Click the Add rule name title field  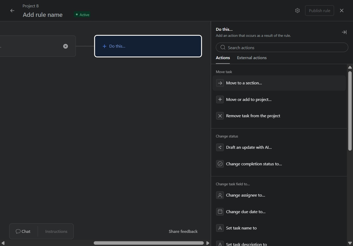click(43, 15)
